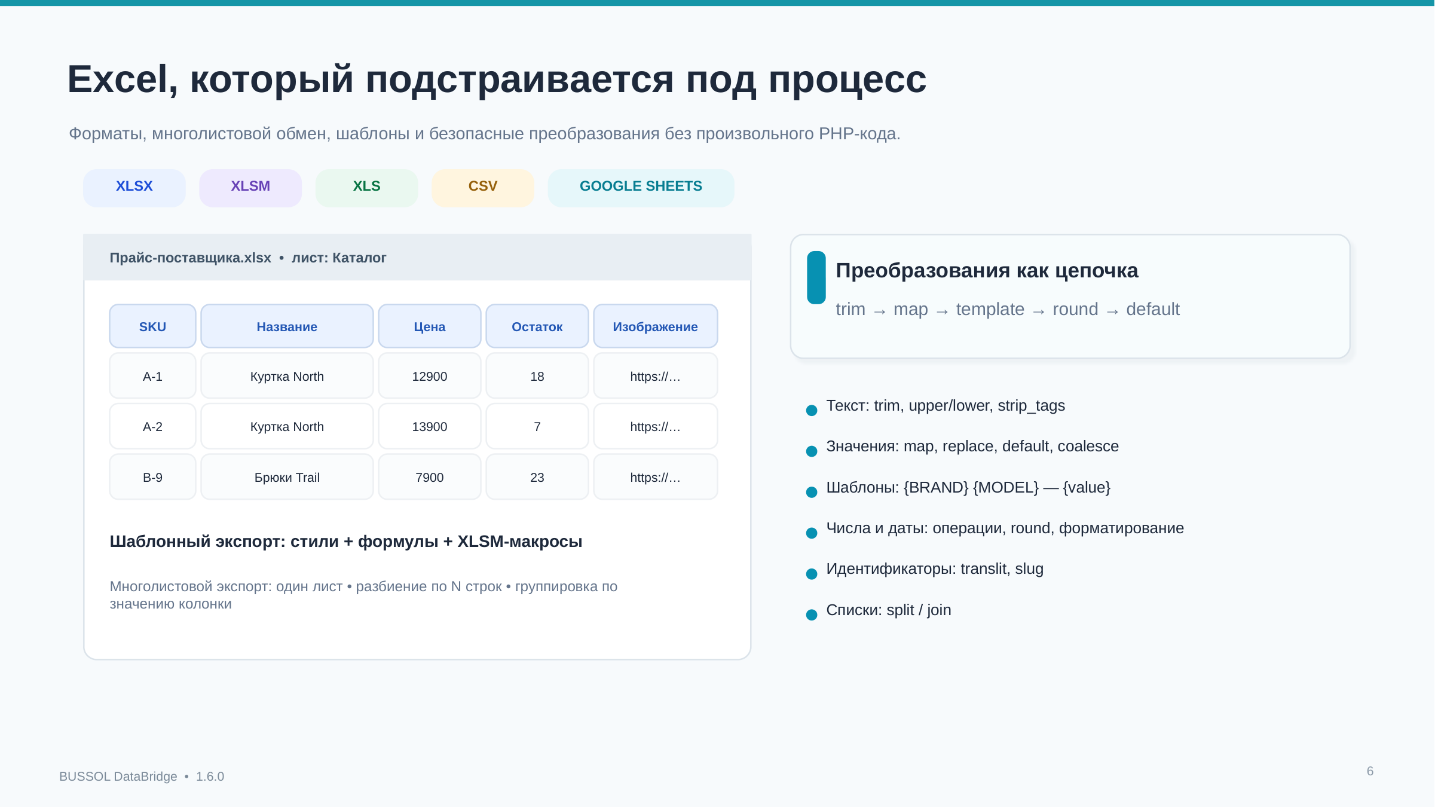
Task: Click the Название column header
Action: (287, 326)
